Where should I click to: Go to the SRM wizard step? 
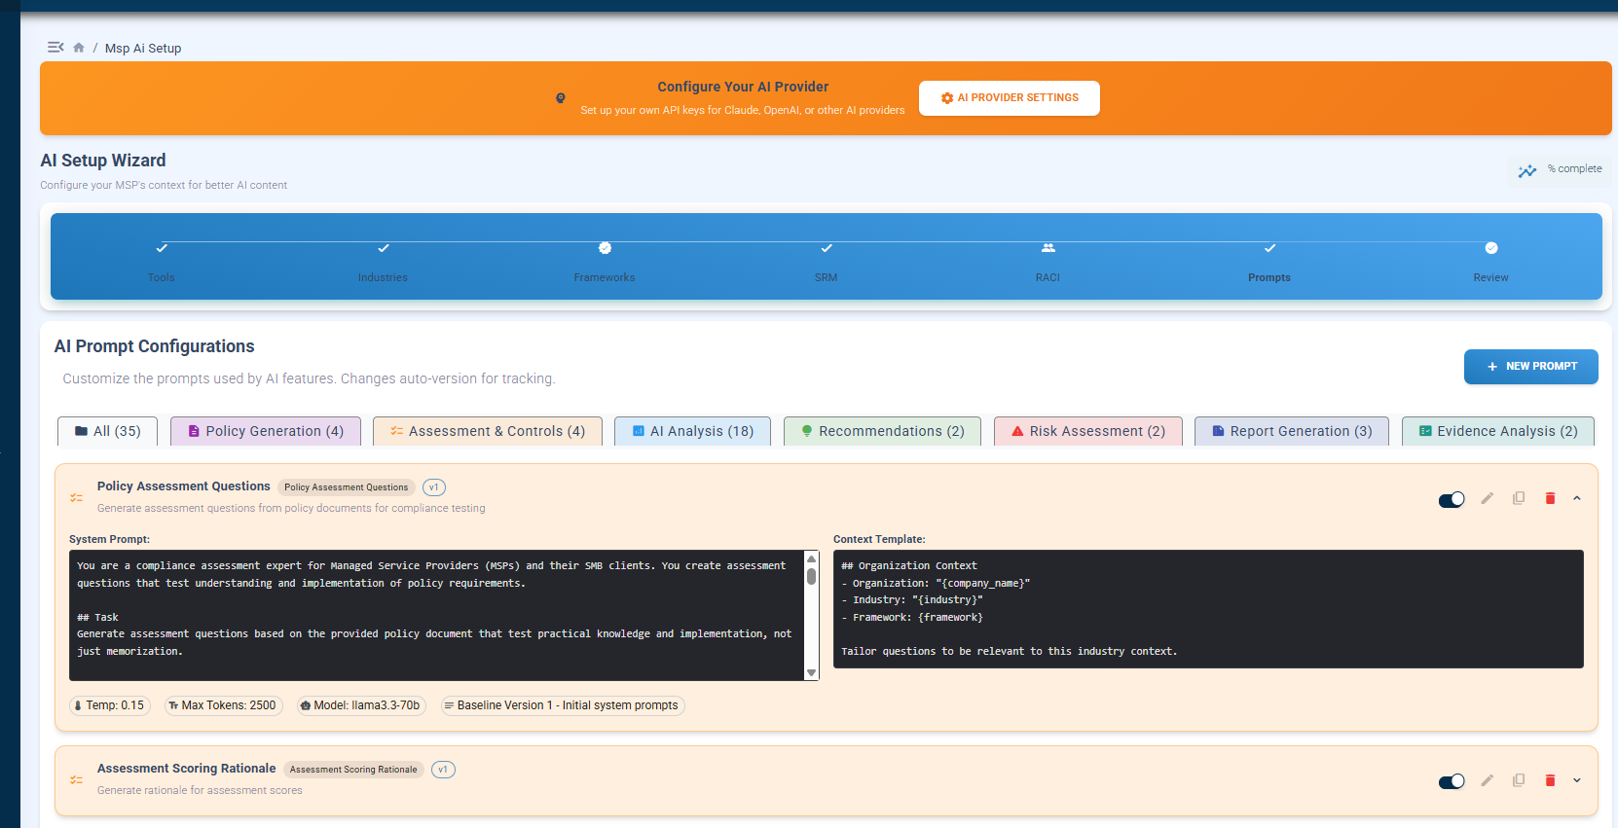(x=827, y=263)
